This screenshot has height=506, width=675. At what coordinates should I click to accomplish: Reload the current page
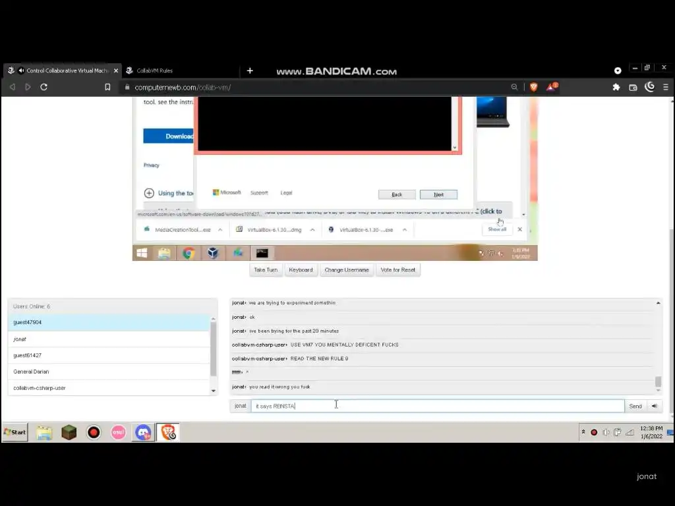click(x=44, y=87)
